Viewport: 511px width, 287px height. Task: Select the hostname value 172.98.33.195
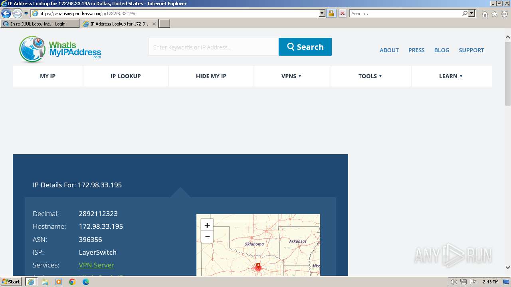coord(101,226)
